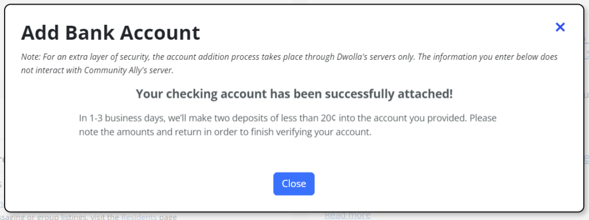Image resolution: width=589 pixels, height=220 pixels.
Task: Click the Add Bank Account heading
Action: pyautogui.click(x=110, y=33)
